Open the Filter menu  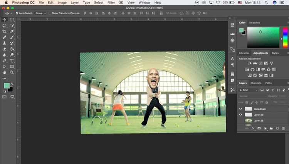pos(111,3)
